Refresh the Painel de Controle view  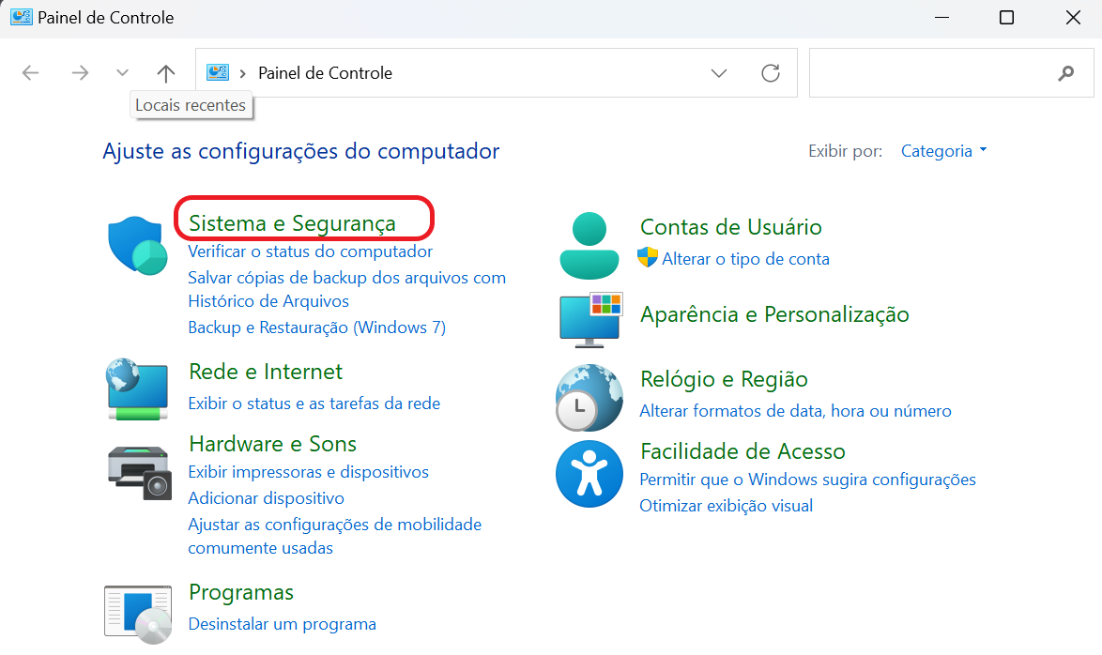coord(771,73)
